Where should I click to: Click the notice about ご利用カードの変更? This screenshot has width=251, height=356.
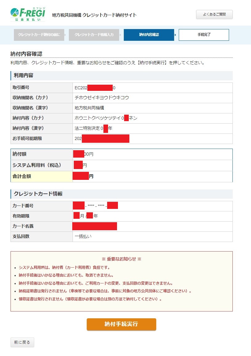tap(96, 283)
